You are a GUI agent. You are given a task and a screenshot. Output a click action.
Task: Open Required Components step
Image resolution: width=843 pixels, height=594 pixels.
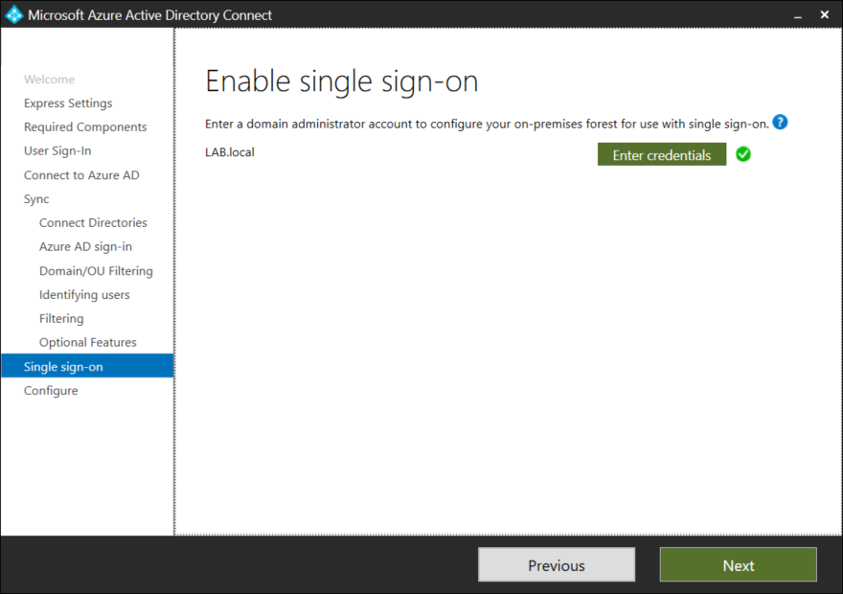point(85,126)
